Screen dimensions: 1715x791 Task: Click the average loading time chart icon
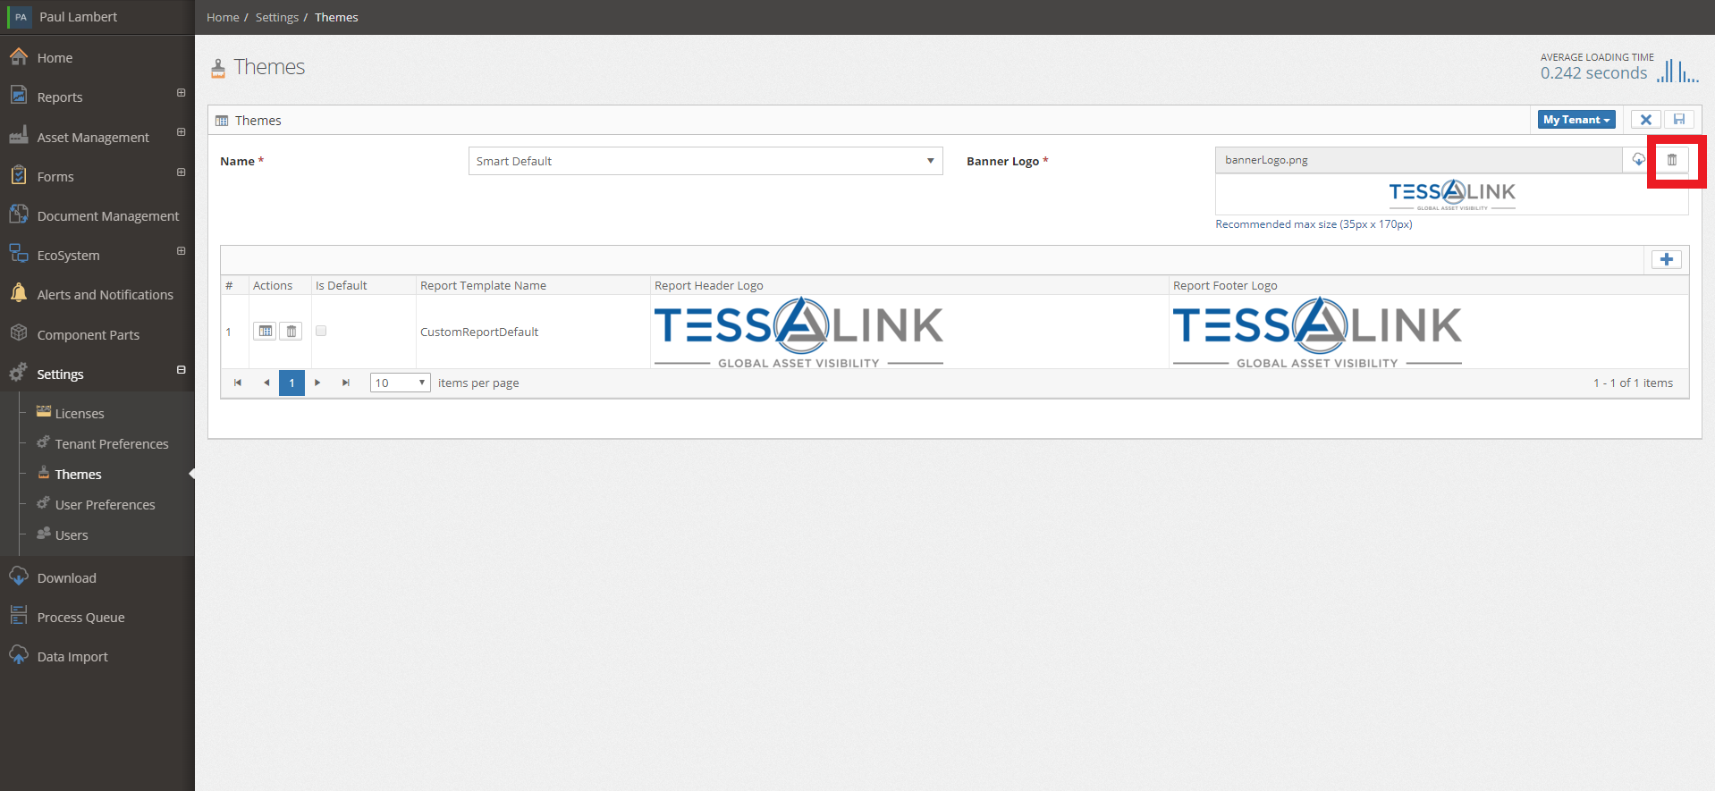pos(1677,71)
